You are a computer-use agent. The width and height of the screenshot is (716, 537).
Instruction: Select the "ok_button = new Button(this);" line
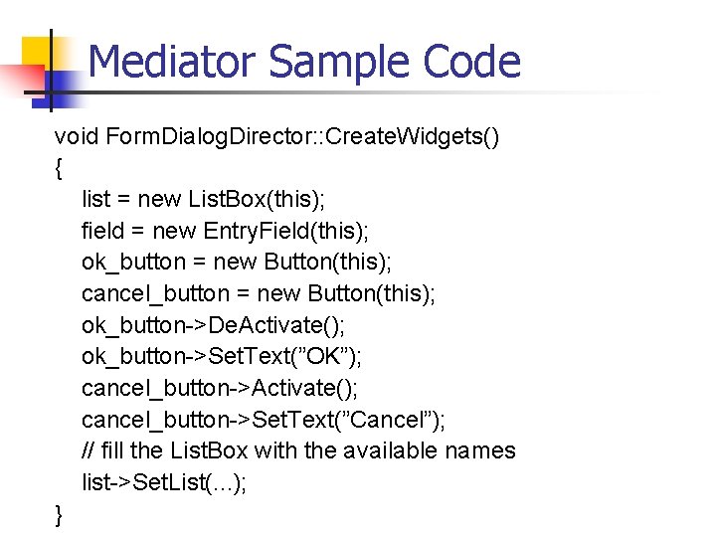237,262
